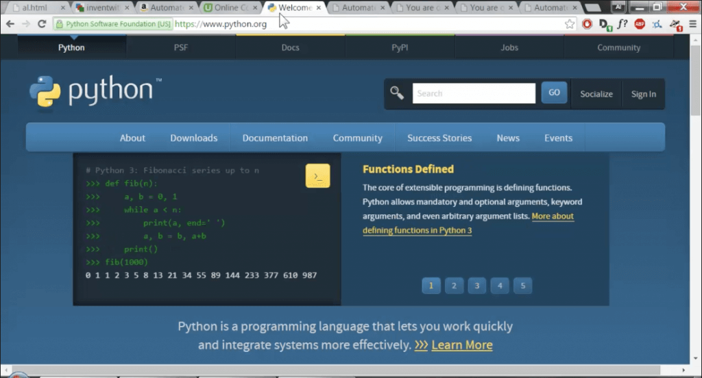This screenshot has width=702, height=378.
Task: Click inside the Search text field
Action: (474, 93)
